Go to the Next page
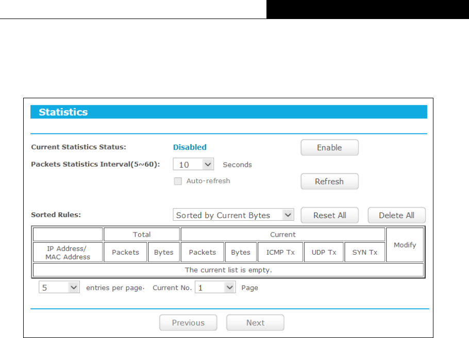The height and width of the screenshot is (338, 469). point(255,323)
